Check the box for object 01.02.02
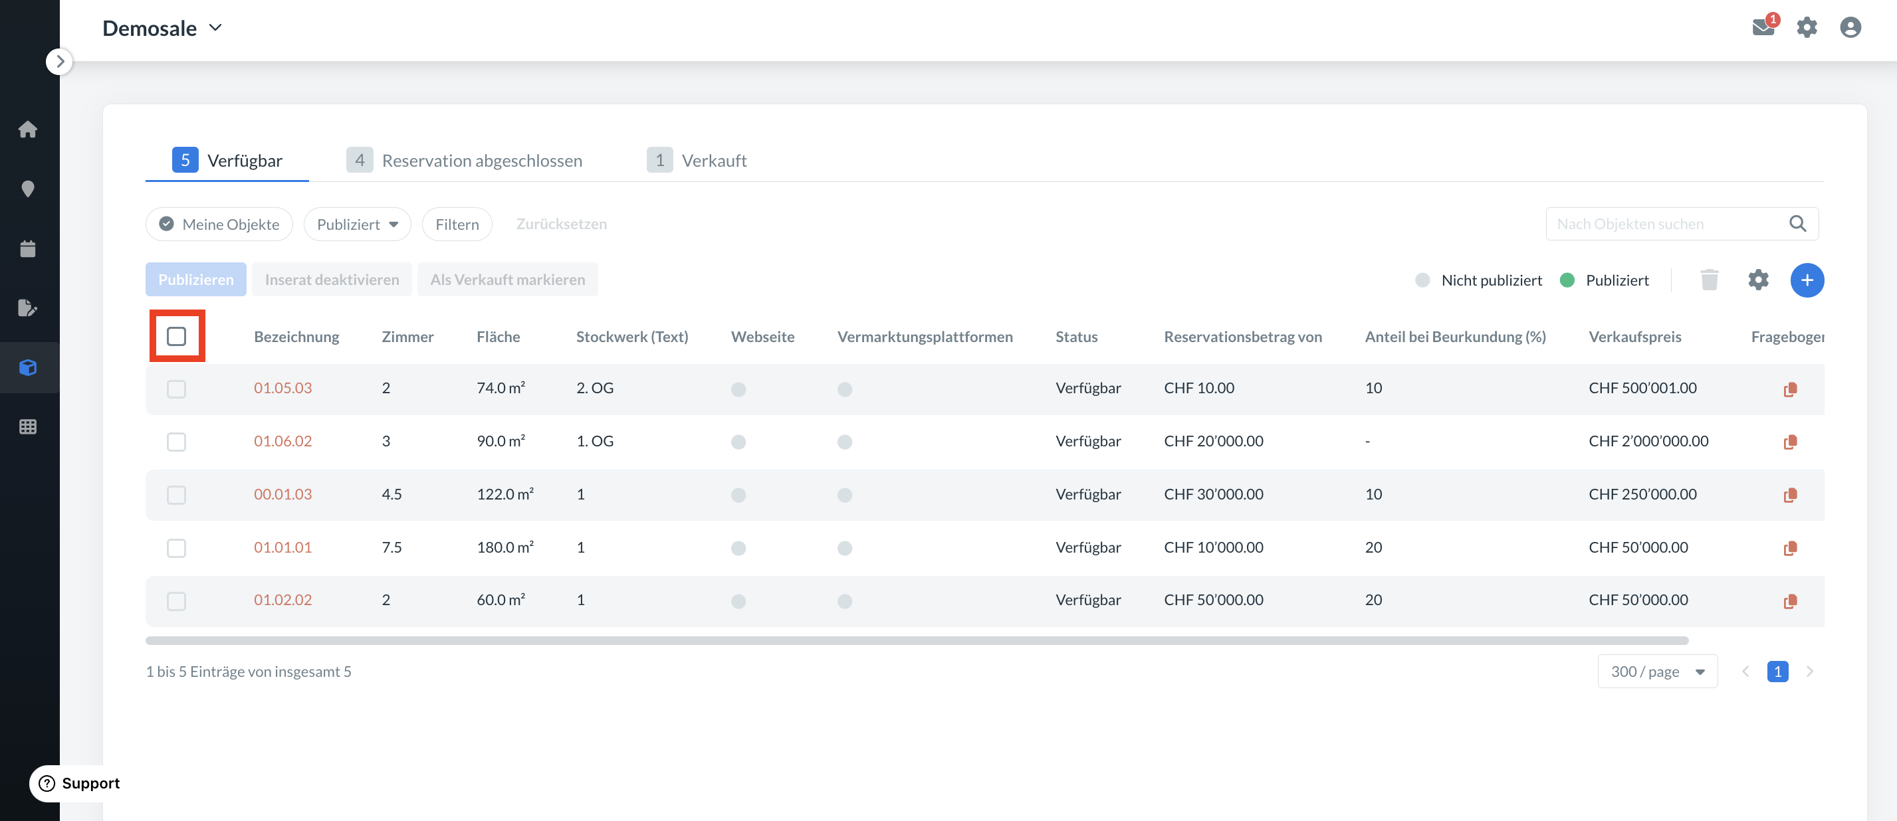Viewport: 1897px width, 821px height. tap(177, 601)
